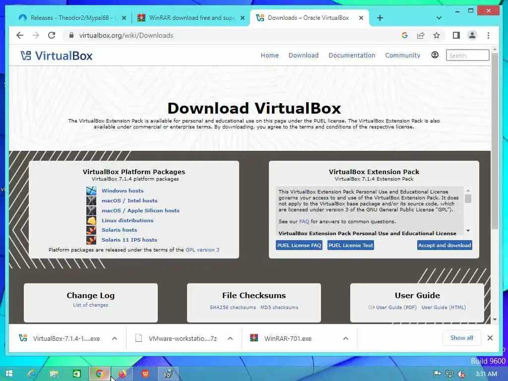
Task: Click PUEL License FAQ button
Action: (299, 245)
